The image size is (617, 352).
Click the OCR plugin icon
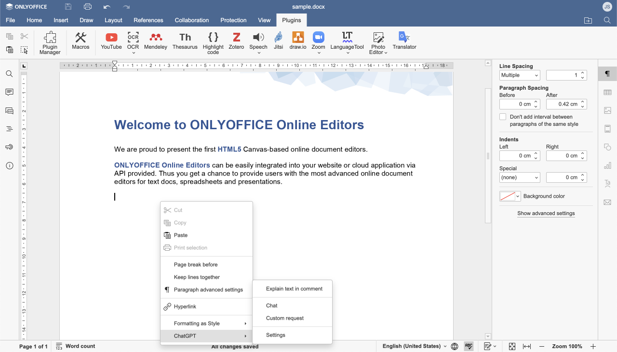click(x=133, y=38)
